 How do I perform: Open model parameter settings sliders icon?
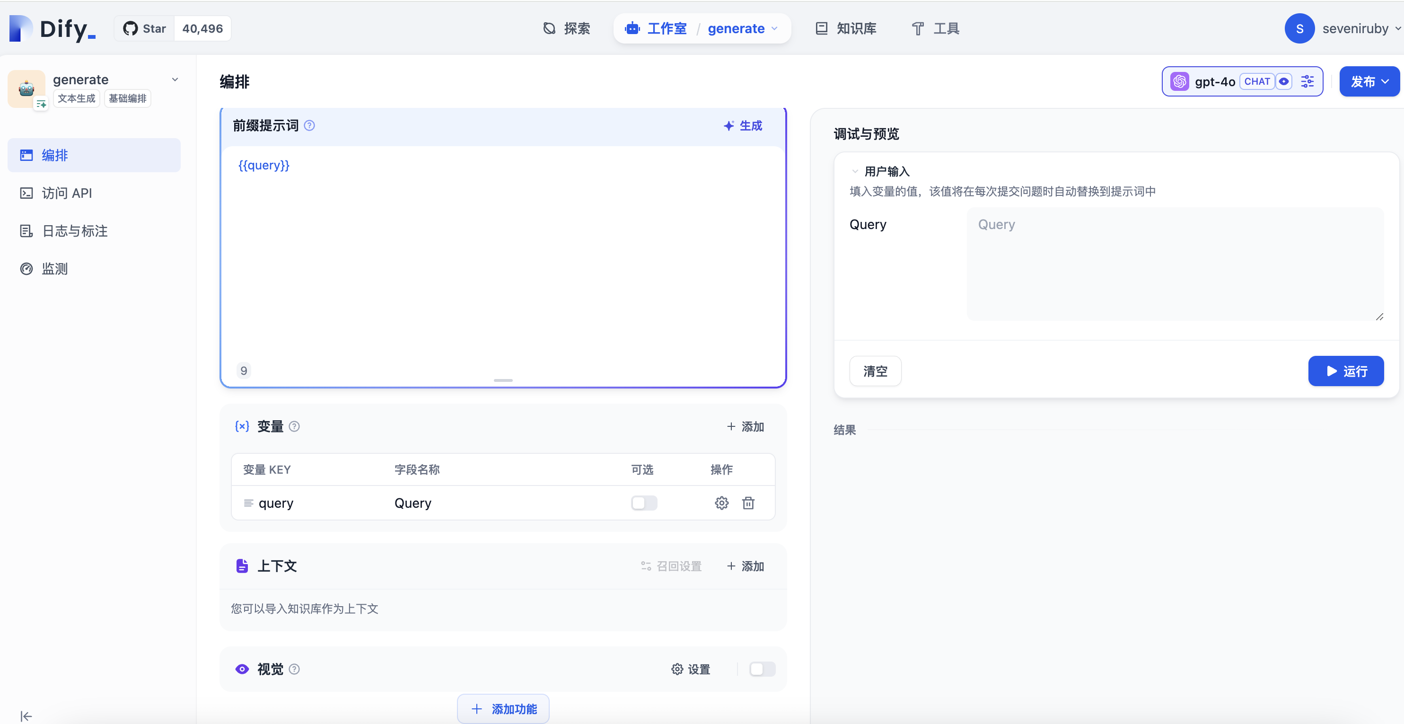1307,81
